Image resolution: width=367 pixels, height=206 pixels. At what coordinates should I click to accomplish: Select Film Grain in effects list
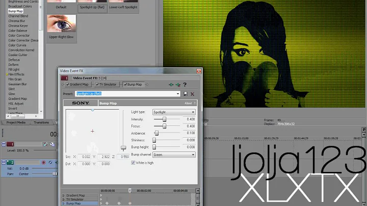[15, 79]
